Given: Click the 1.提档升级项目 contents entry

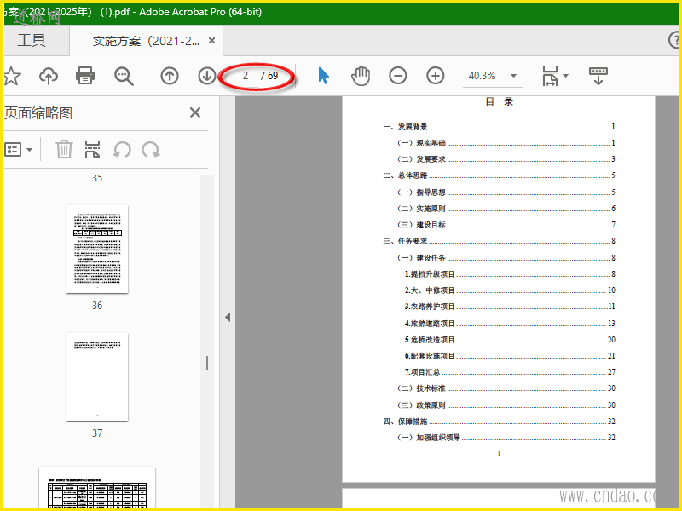Looking at the screenshot, I should click(510, 273).
